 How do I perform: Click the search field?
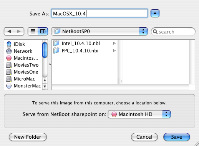tap(173, 32)
